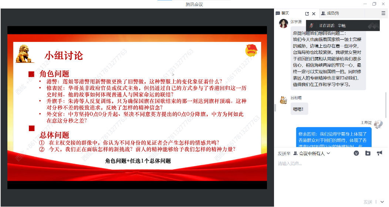Close the 聊天 chat tab
389x207 pixels.
click(x=314, y=14)
